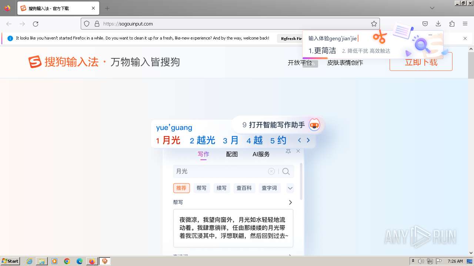The height and width of the screenshot is (266, 474).
Task: Open the Firefox downloads arrow icon
Action: 438,24
